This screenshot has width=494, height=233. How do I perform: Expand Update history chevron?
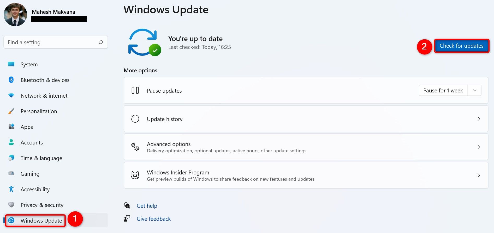[x=479, y=119]
